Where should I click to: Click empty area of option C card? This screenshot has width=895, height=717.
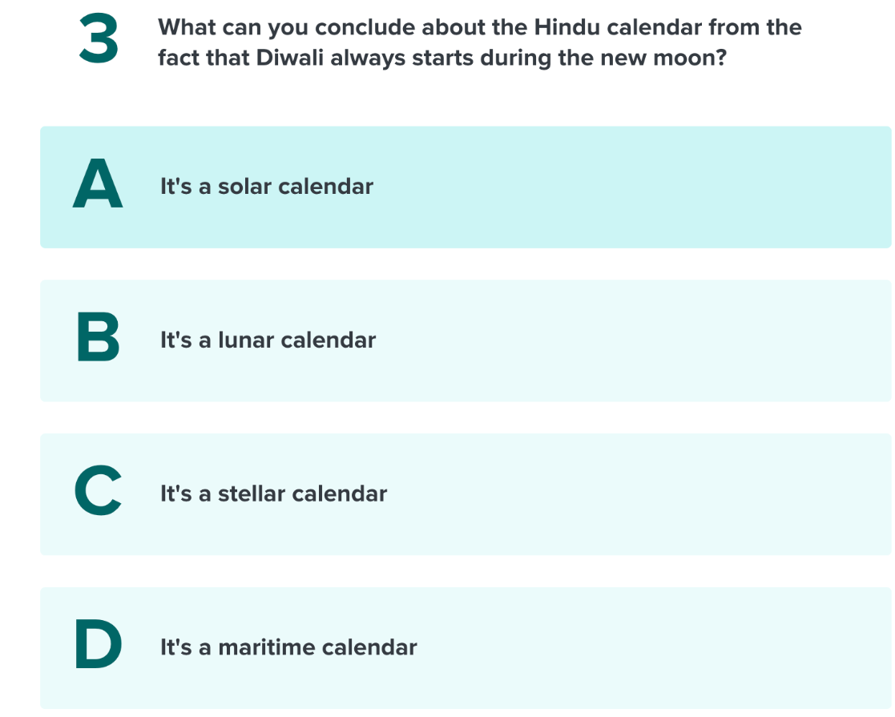(x=628, y=494)
